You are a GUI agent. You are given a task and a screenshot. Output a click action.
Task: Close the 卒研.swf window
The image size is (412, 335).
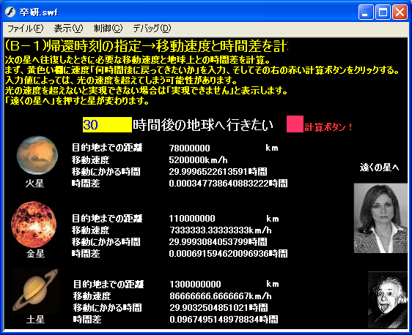click(x=400, y=12)
